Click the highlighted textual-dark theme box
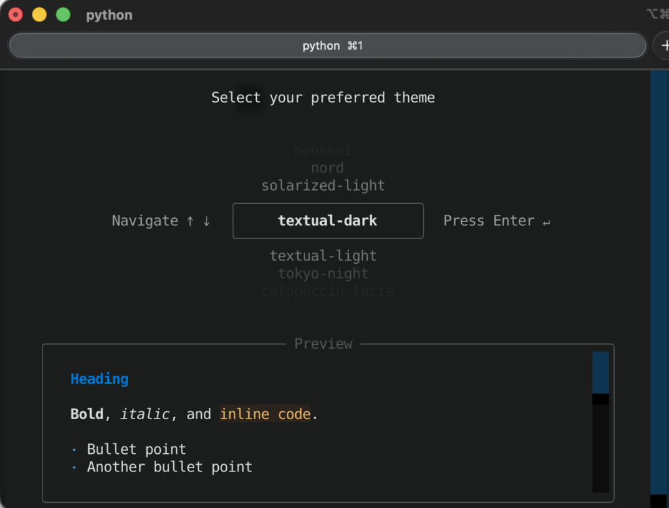The image size is (669, 508). click(x=327, y=221)
